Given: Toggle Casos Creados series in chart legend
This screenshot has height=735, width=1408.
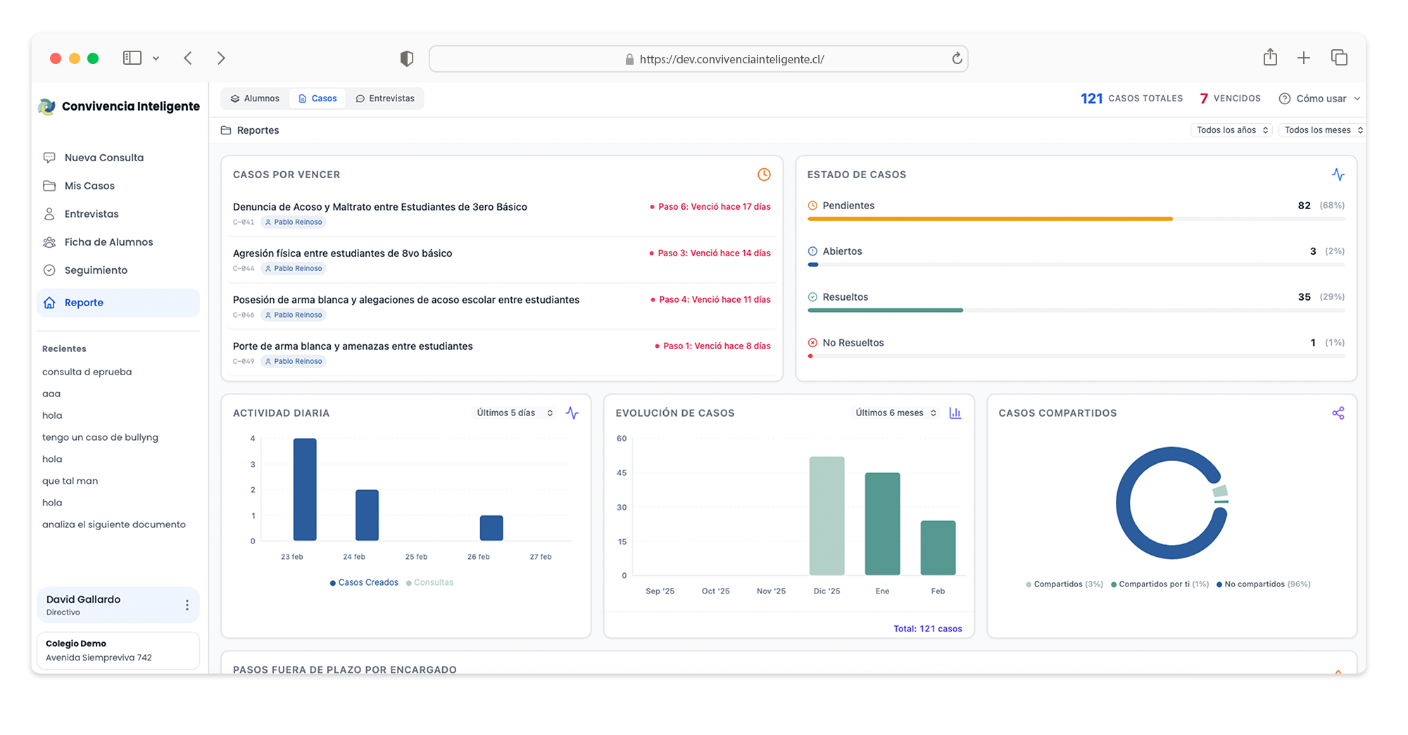Looking at the screenshot, I should click(364, 583).
